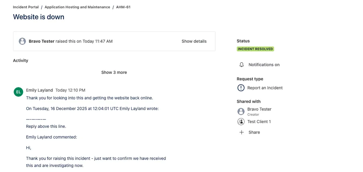This screenshot has width=363, height=172.
Task: Click the line beginning On Tuesday, 16 December 2025
Action: (x=92, y=109)
